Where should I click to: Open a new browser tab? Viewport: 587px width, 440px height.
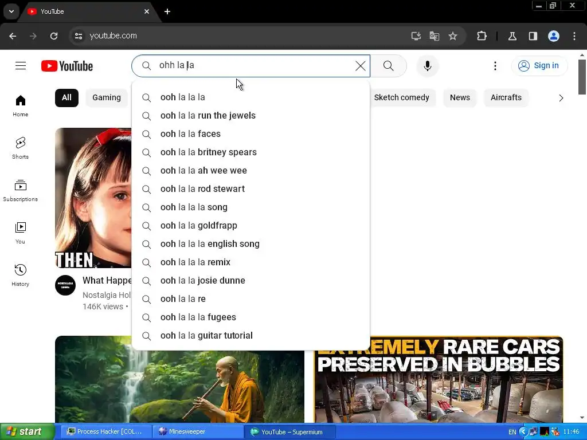[167, 11]
